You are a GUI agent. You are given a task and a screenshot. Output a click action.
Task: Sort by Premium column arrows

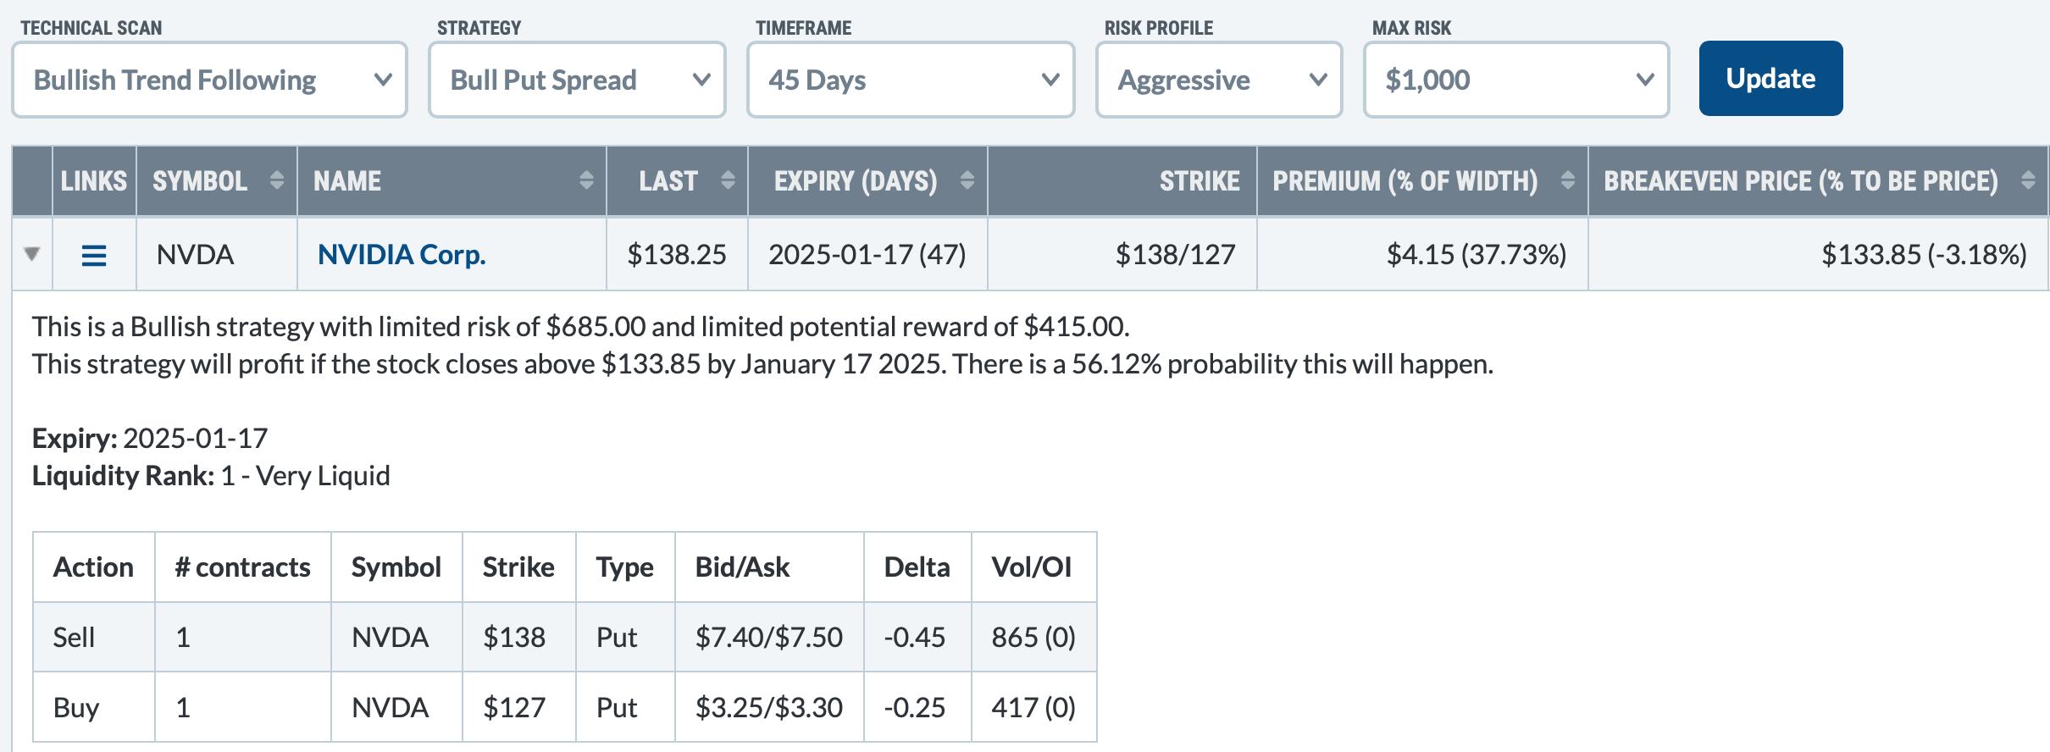pyautogui.click(x=1568, y=180)
